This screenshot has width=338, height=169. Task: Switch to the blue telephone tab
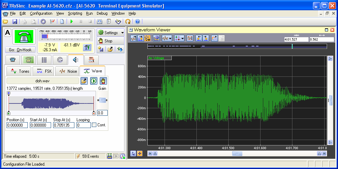tap(13, 60)
